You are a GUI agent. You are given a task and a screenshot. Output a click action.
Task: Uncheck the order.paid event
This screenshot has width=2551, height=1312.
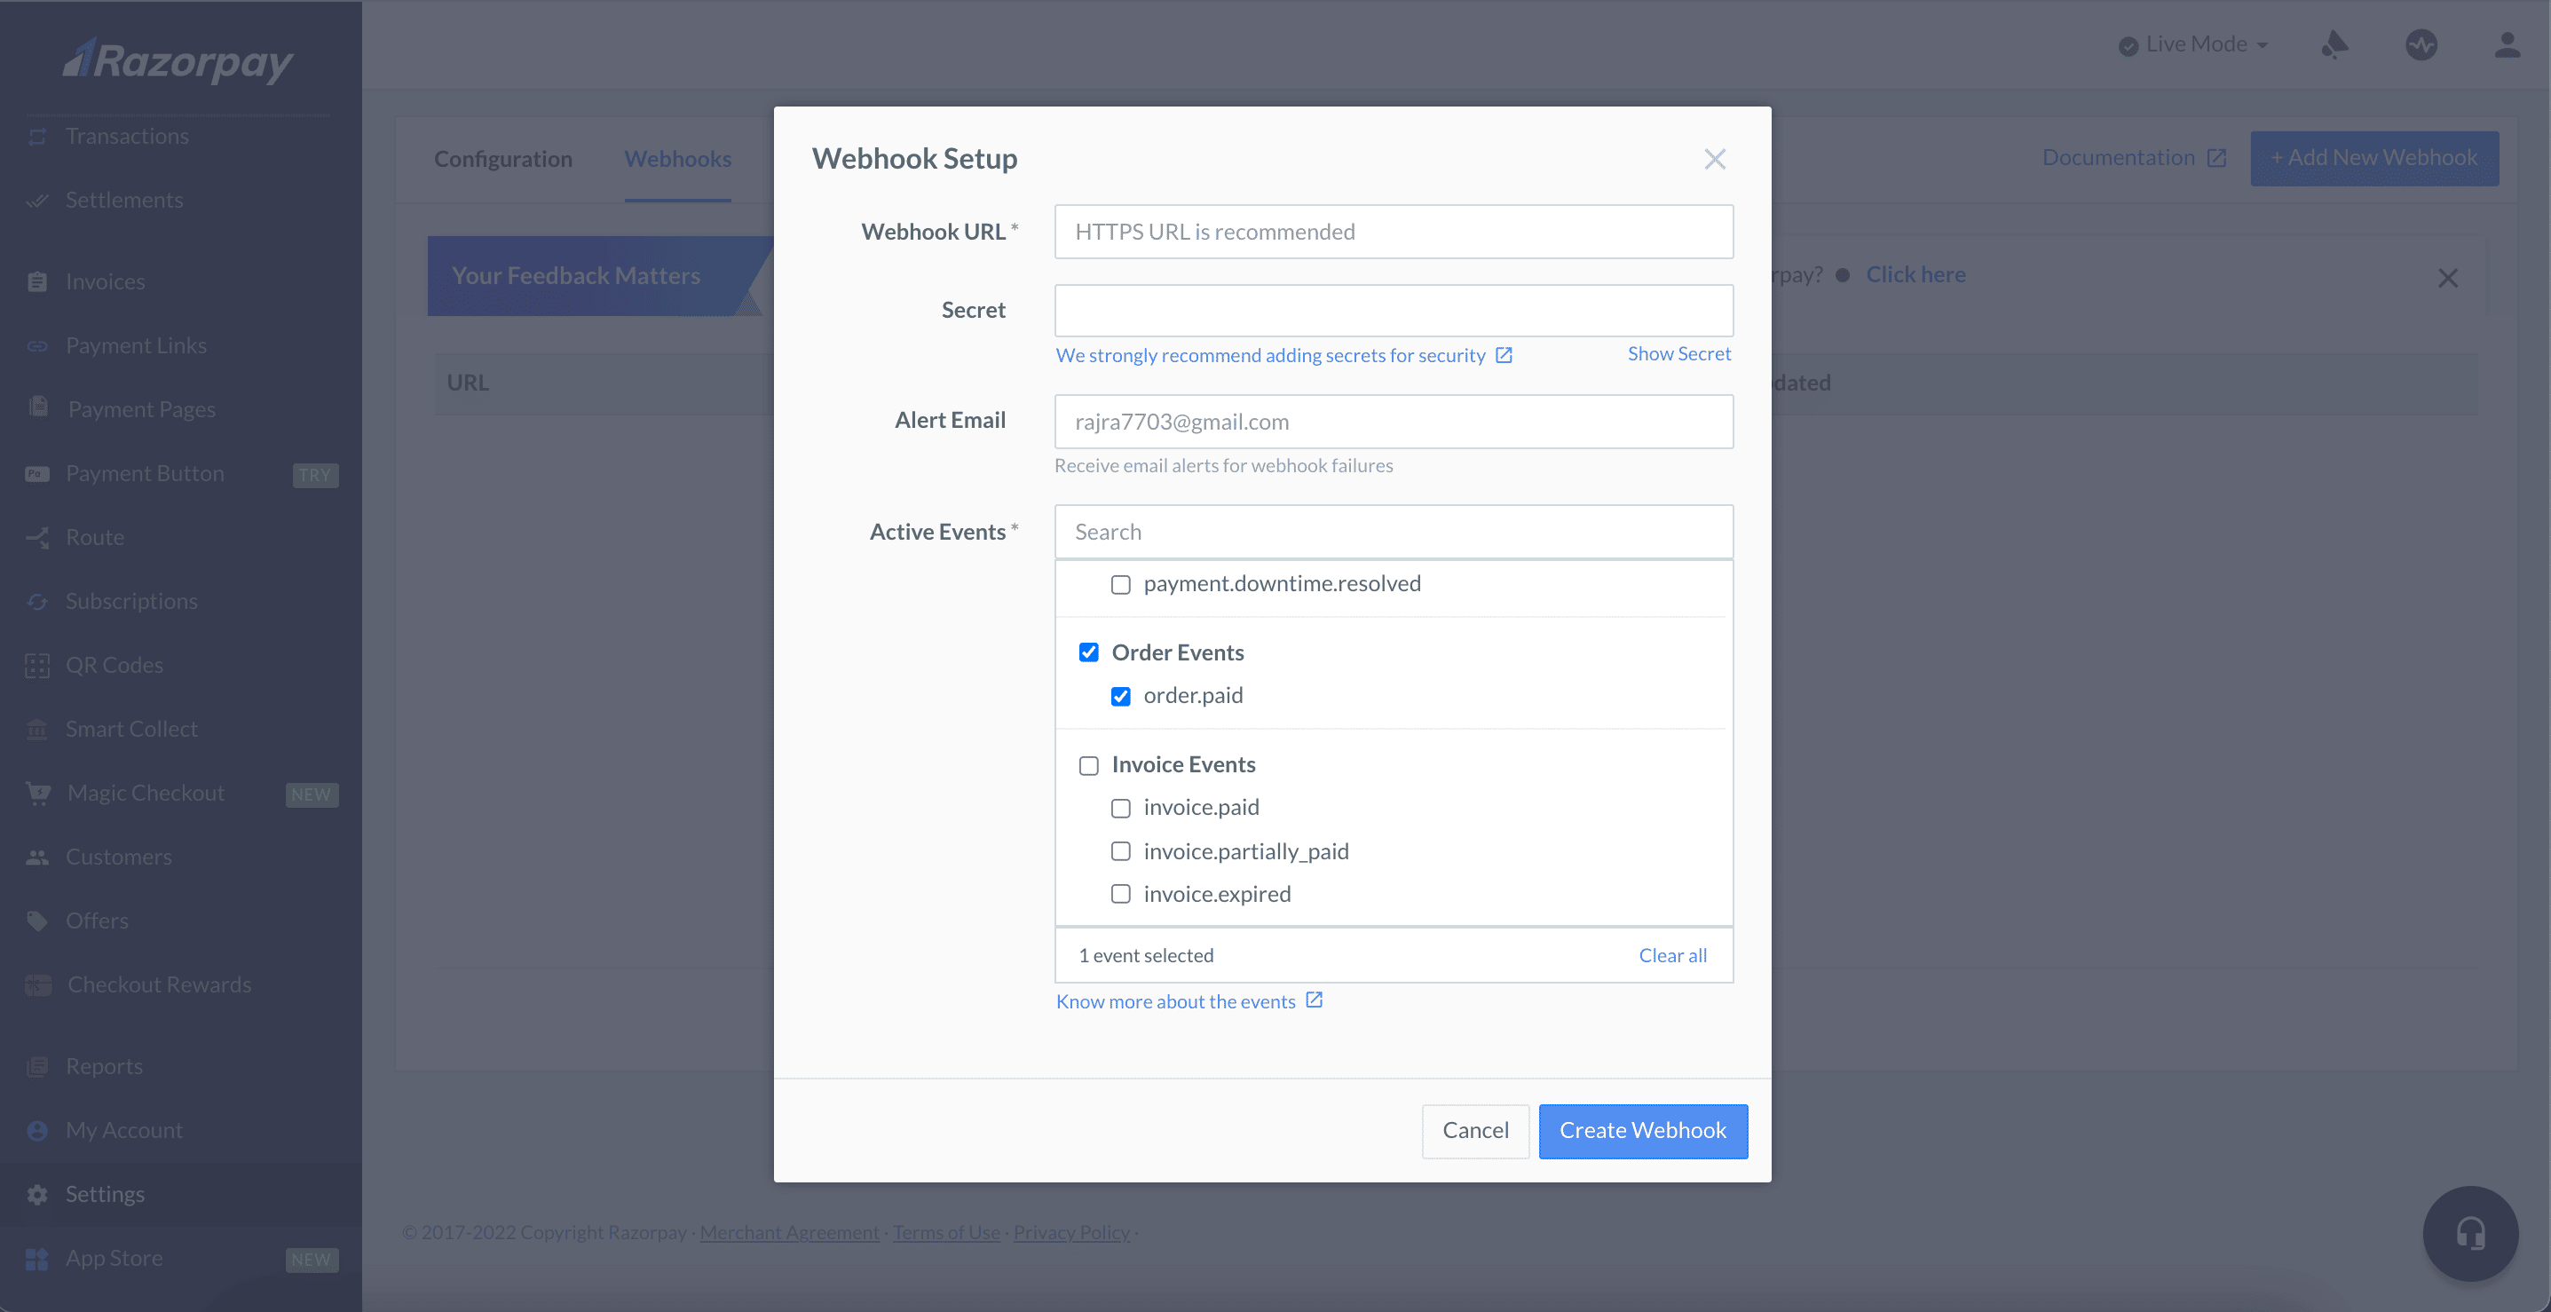pos(1120,696)
